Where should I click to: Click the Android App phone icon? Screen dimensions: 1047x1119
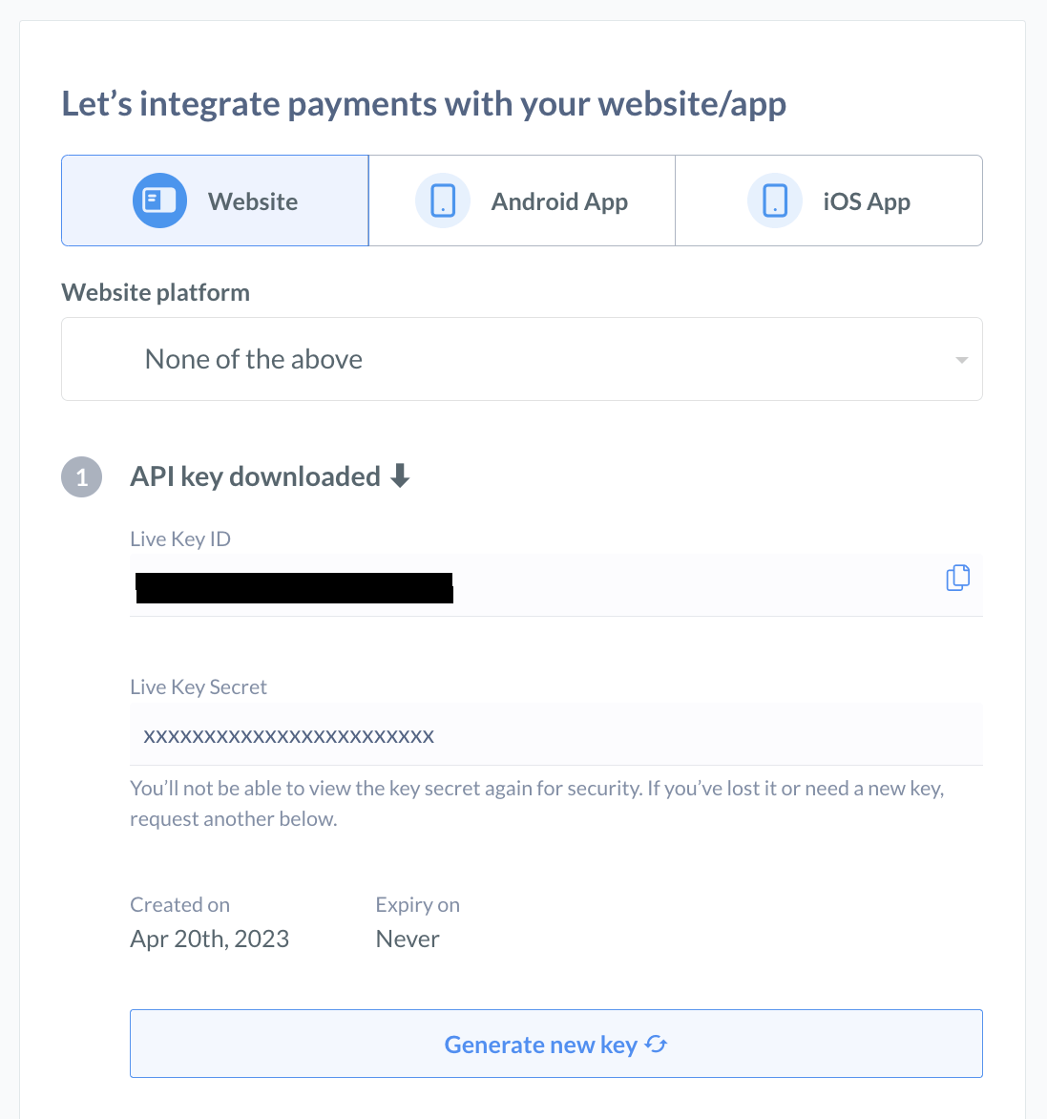(x=443, y=201)
